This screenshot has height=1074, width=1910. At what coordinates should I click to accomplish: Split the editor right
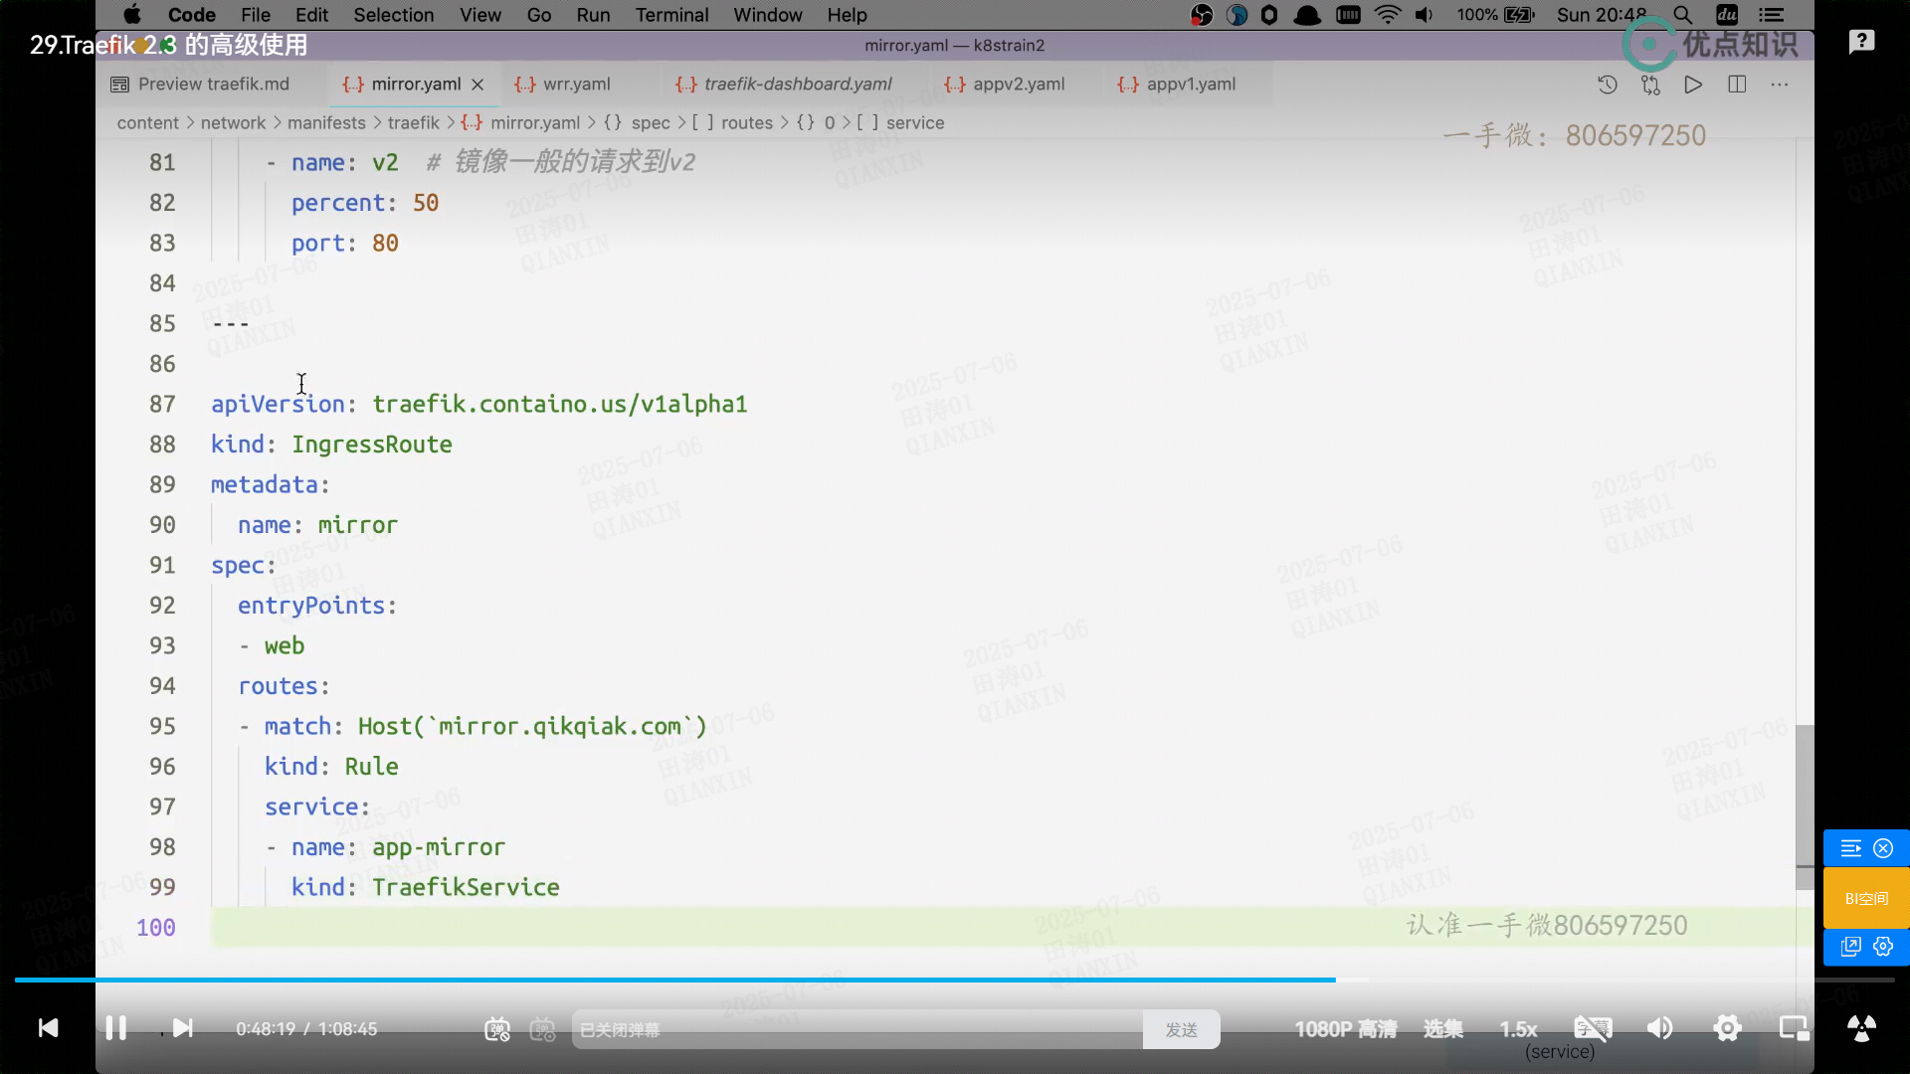(x=1737, y=85)
